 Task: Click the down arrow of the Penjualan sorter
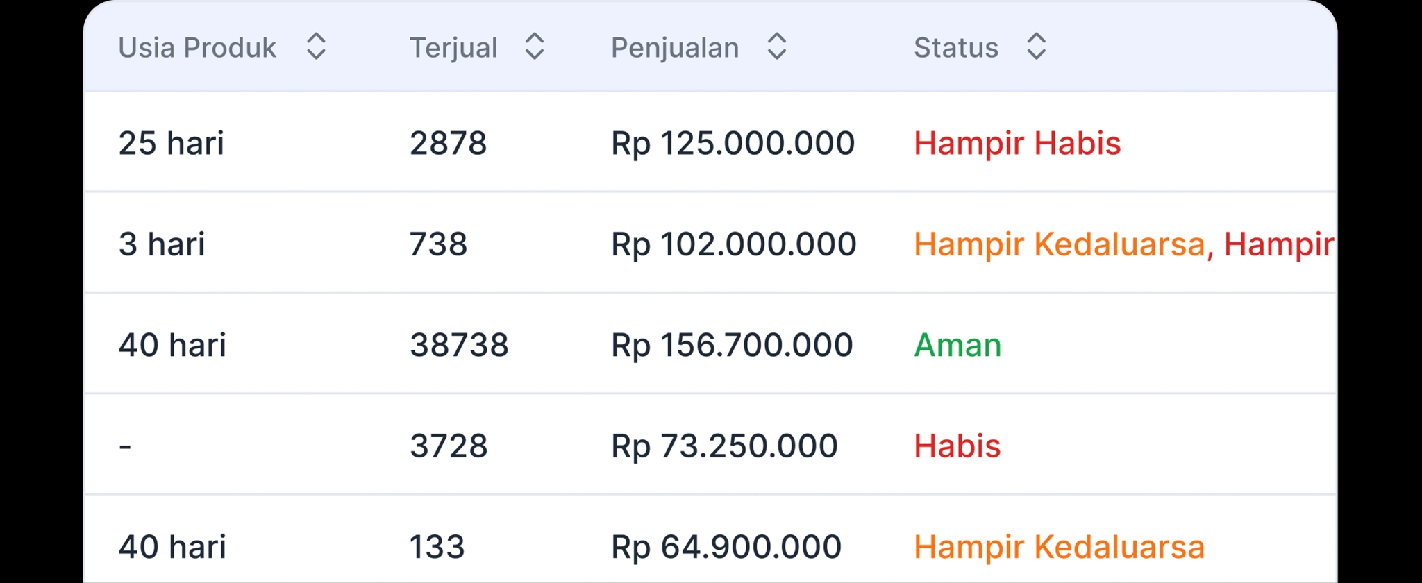coord(777,55)
